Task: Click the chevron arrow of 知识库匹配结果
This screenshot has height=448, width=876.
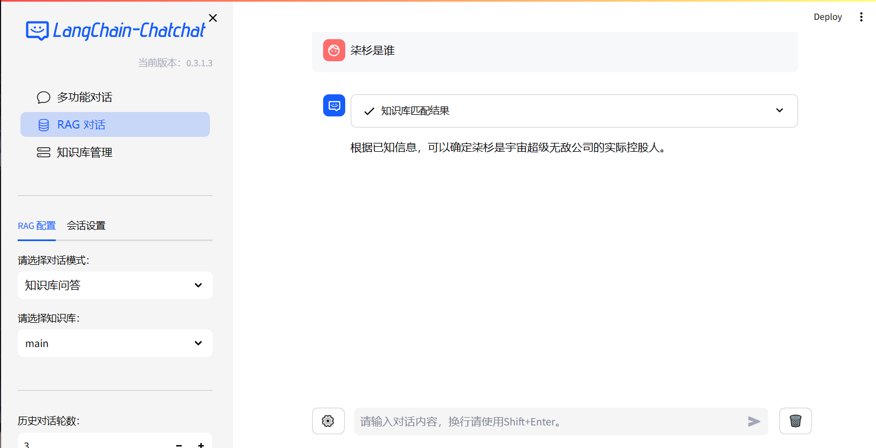Action: [x=779, y=110]
